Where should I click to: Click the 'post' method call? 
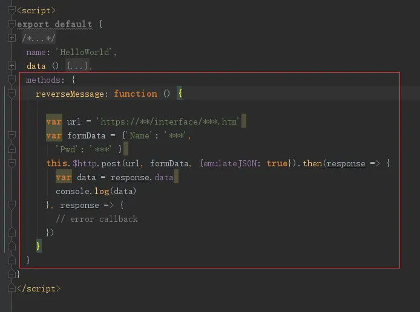(111, 163)
